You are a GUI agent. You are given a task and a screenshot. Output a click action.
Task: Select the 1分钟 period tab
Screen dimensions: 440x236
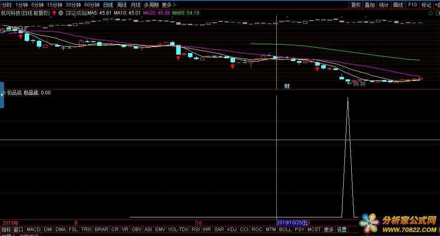21,5
